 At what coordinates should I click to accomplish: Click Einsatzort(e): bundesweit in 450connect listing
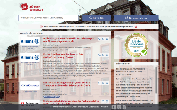(x=53, y=92)
